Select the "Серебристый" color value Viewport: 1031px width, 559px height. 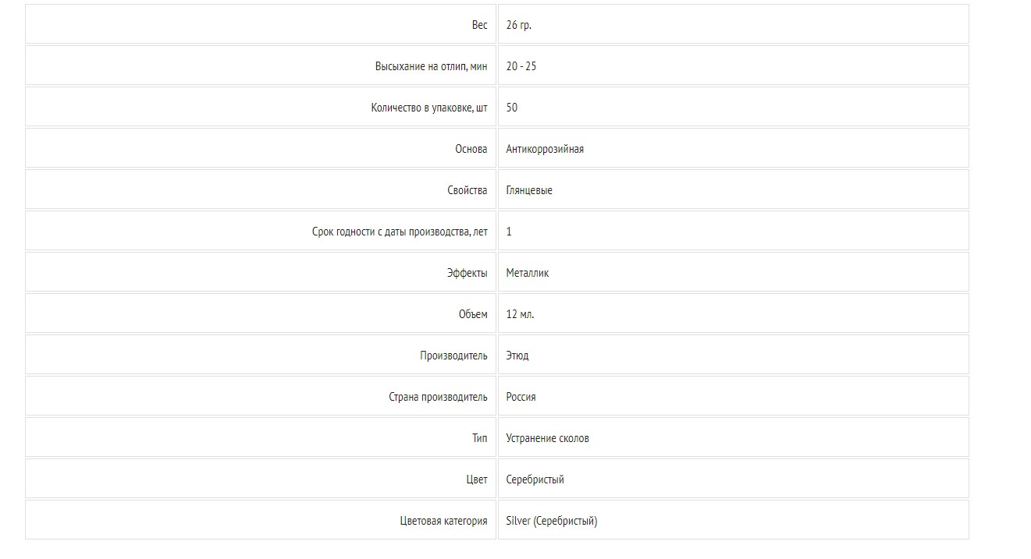coord(535,479)
